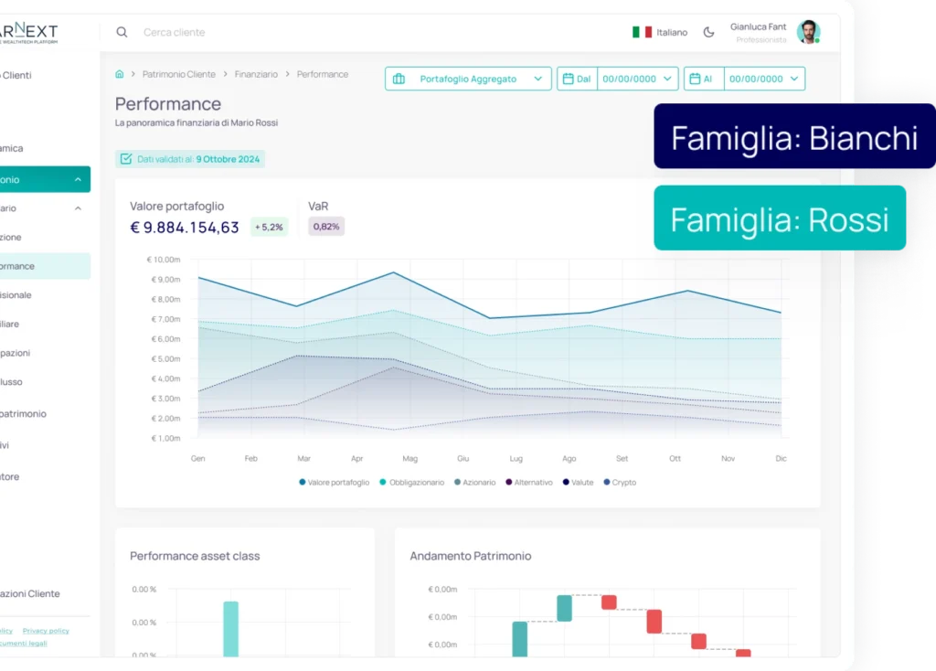Click the validated data check icon
Viewport: 936px width, 671px height.
(126, 159)
